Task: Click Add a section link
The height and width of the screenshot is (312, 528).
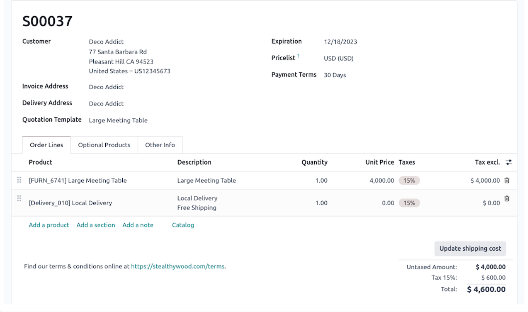Action: [96, 225]
